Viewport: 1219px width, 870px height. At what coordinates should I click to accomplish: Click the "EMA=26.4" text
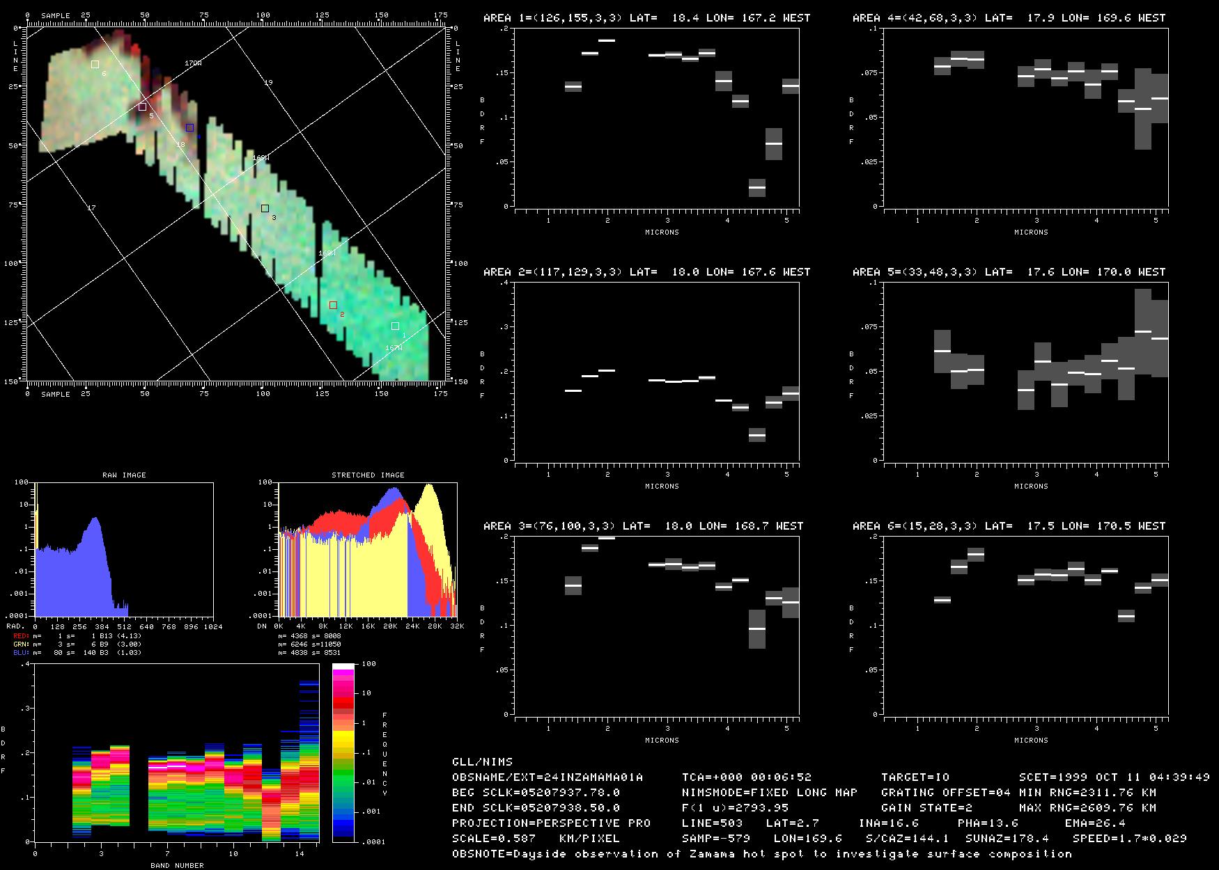click(x=1096, y=823)
